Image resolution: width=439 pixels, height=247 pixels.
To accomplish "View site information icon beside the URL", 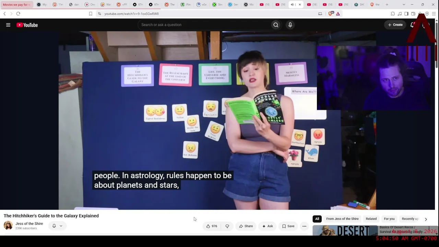I will pyautogui.click(x=99, y=14).
